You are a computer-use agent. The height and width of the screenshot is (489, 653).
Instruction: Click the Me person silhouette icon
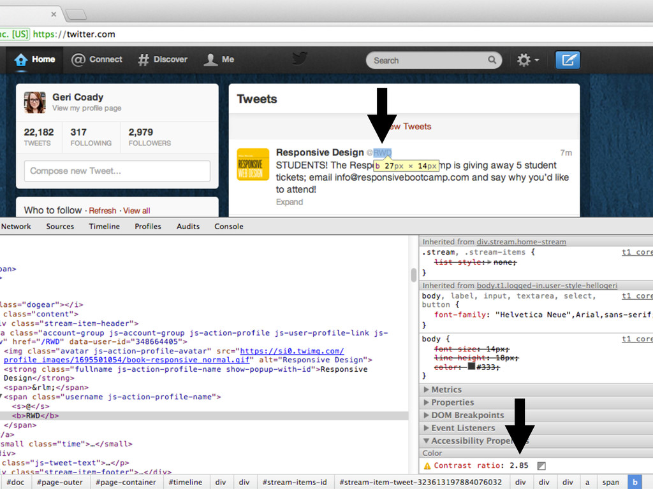210,60
